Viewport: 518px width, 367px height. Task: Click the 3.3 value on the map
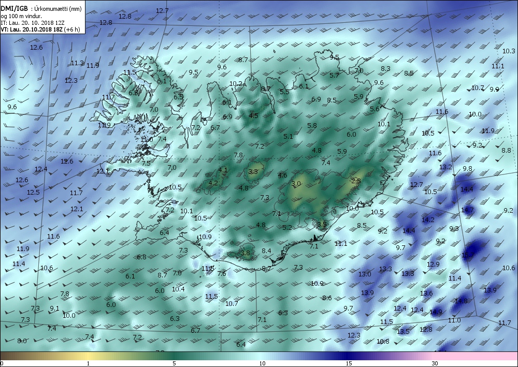(253, 172)
